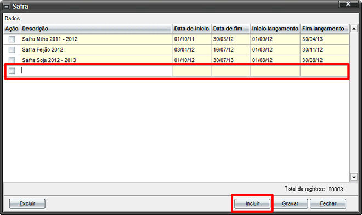This screenshot has height=215, width=362.
Task: Click start date 01/10/11
Action: (x=184, y=39)
